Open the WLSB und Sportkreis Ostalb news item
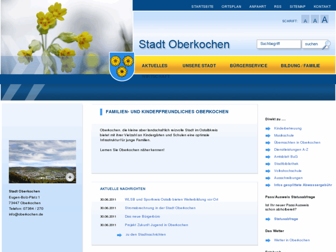336x252 pixels. click(x=171, y=199)
